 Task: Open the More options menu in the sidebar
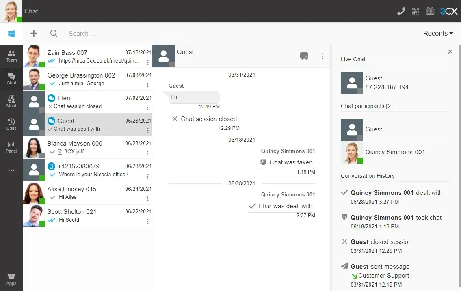point(11,170)
